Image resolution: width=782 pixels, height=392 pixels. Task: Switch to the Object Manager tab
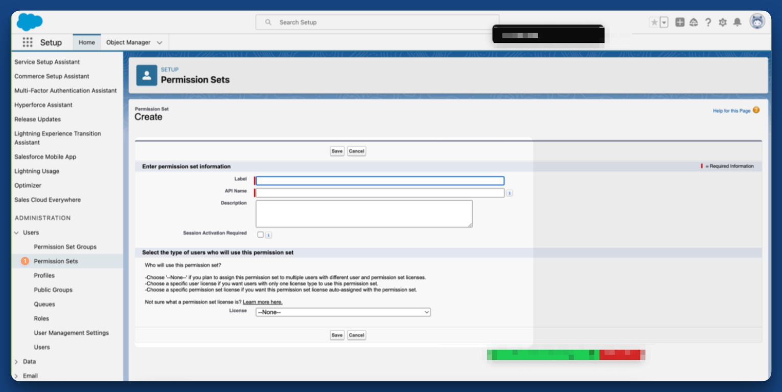(x=128, y=42)
